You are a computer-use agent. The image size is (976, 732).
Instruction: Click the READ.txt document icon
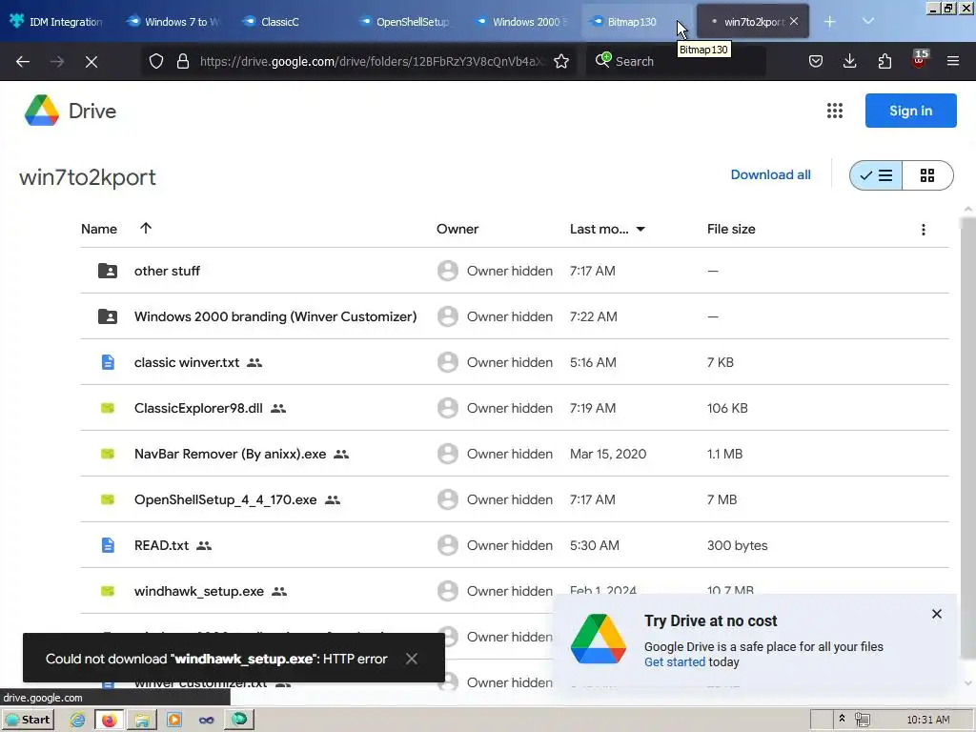(x=108, y=545)
